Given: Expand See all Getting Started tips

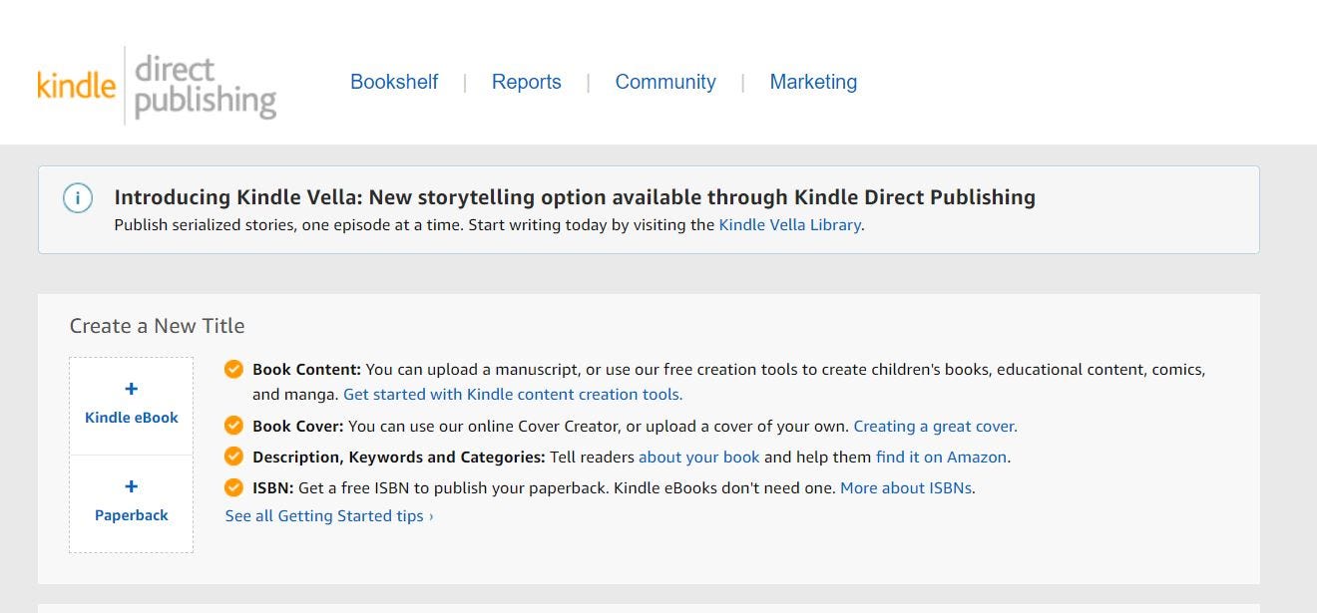Looking at the screenshot, I should [x=329, y=516].
